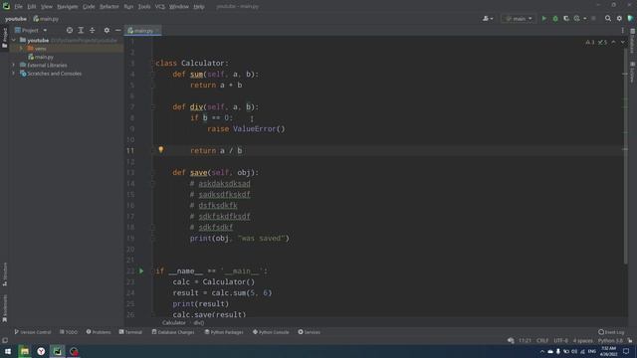Screen dimensions: 637x358
Task: Click the warnings count inspection widget
Action: click(590, 42)
